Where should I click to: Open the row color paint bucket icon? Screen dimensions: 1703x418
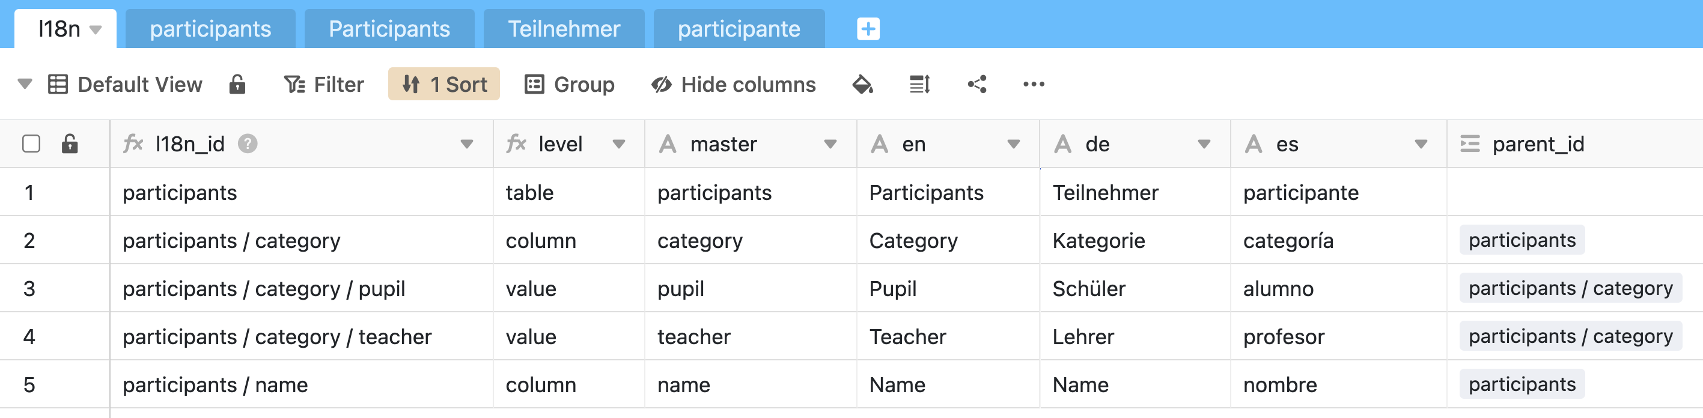pyautogui.click(x=862, y=85)
